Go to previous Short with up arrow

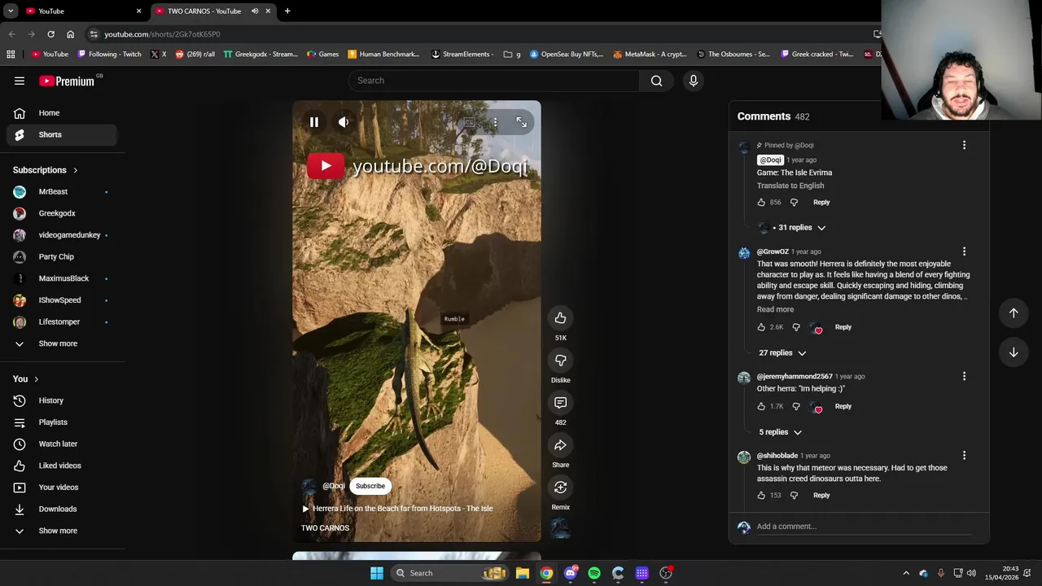point(1014,313)
